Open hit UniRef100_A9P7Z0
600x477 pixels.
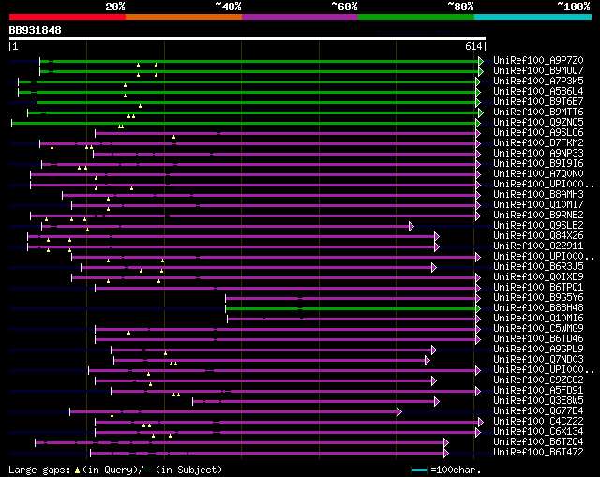[x=538, y=60]
